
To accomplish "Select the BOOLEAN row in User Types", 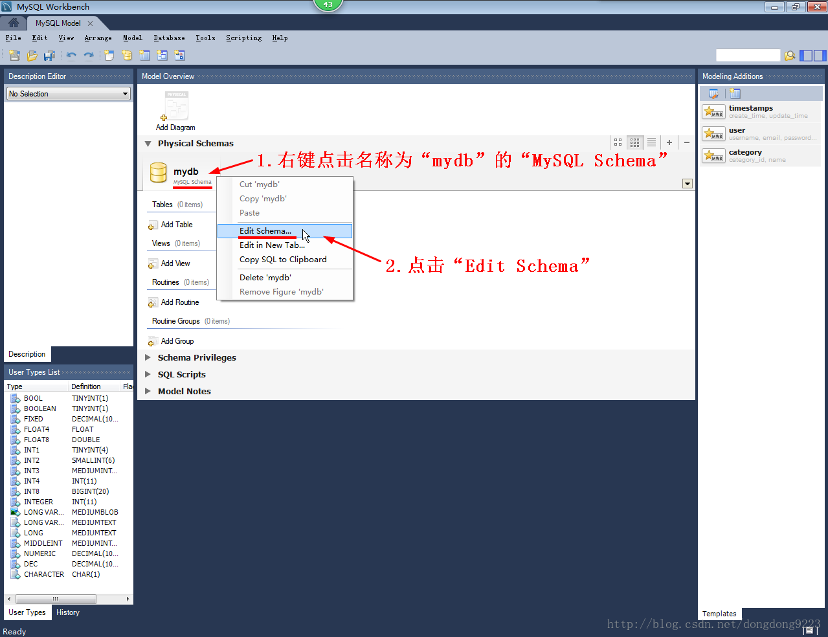I will pyautogui.click(x=69, y=408).
